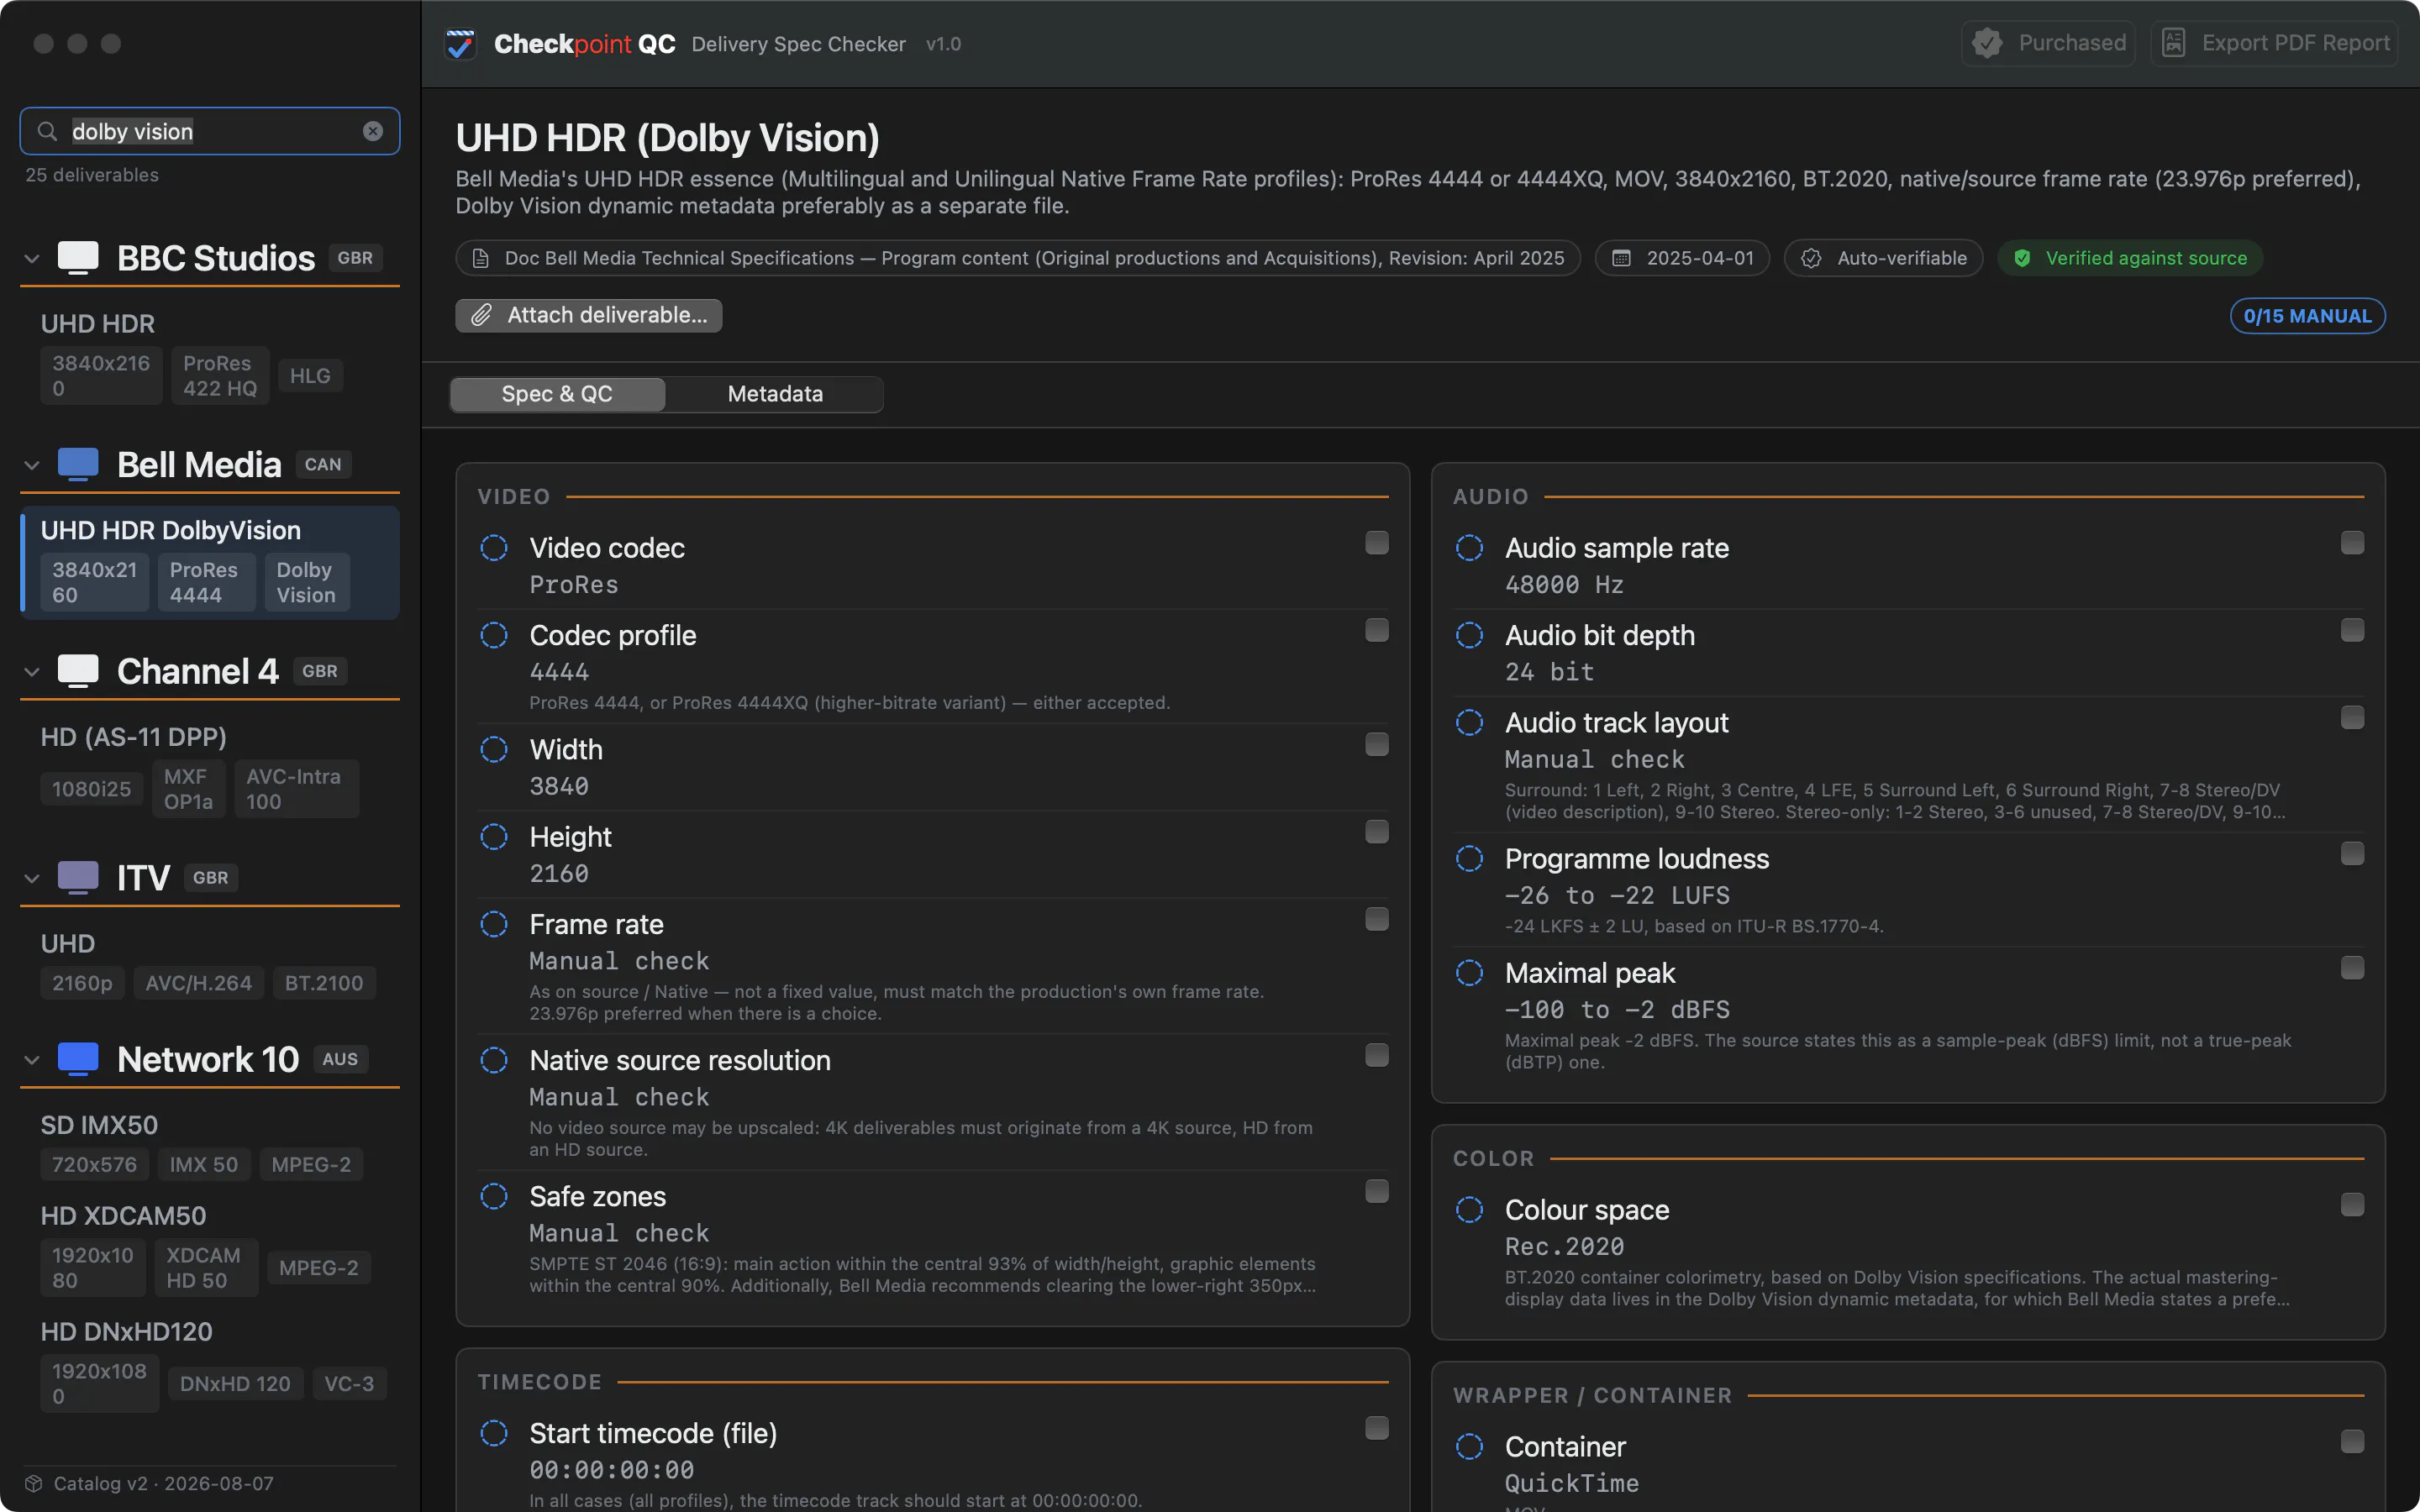Image resolution: width=2420 pixels, height=1512 pixels.
Task: Mark Audio bit depth as checked
Action: tap(2353, 630)
